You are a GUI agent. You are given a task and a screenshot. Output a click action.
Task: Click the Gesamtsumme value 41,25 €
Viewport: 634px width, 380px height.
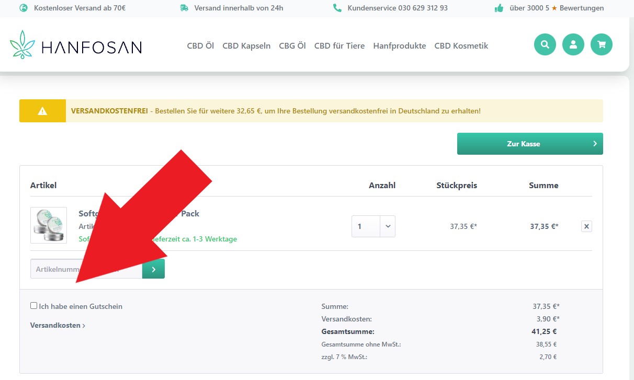click(544, 331)
